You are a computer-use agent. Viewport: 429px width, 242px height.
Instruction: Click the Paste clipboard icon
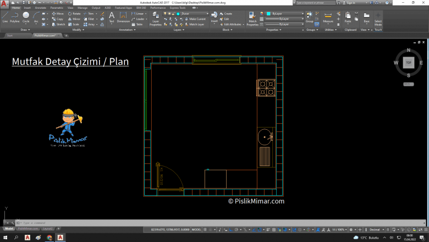click(x=348, y=18)
